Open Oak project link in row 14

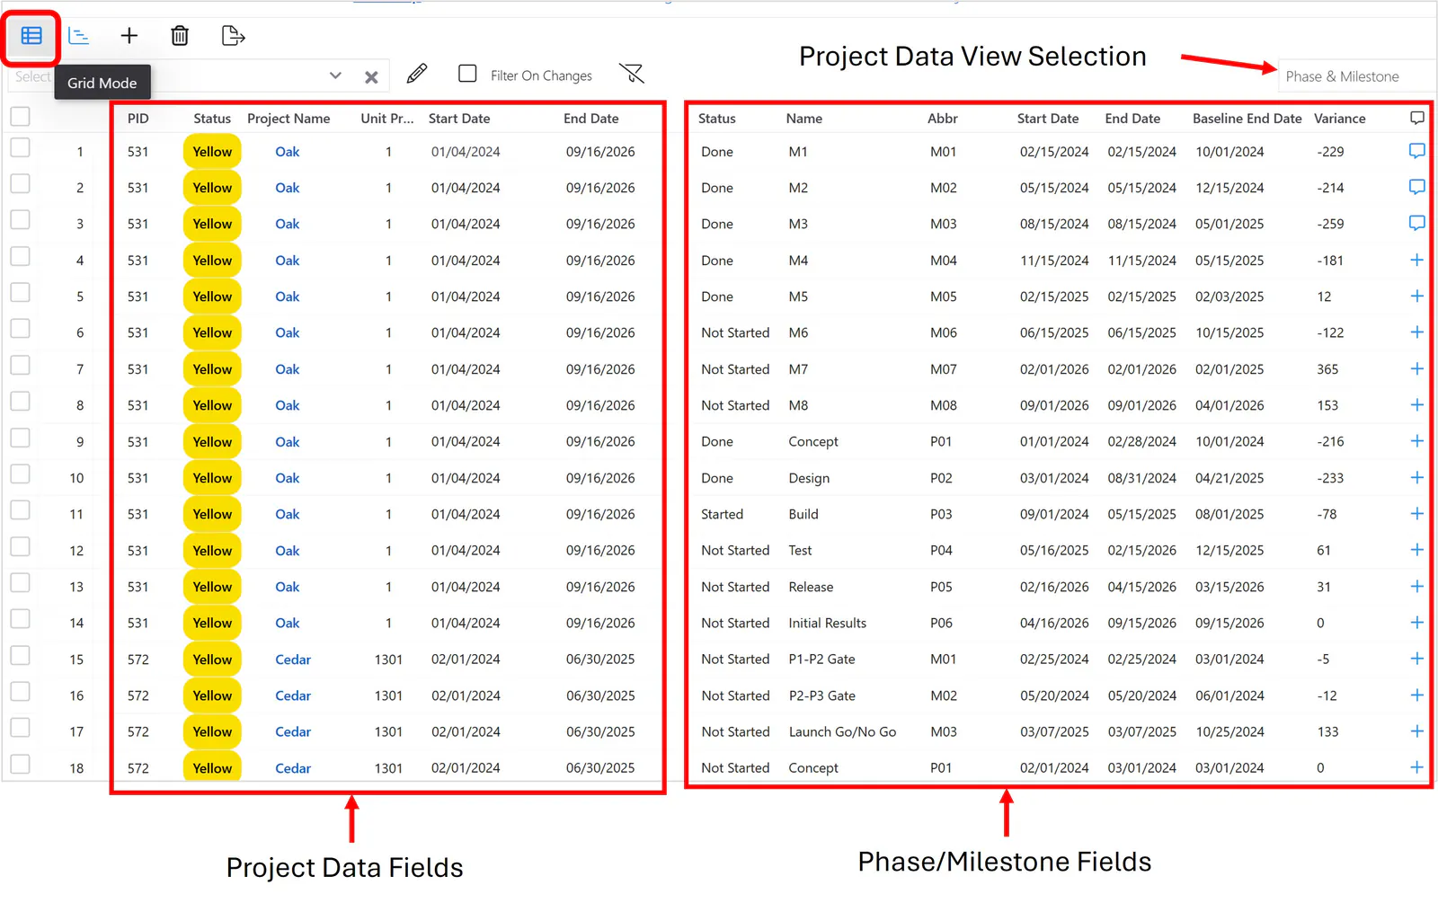(288, 623)
